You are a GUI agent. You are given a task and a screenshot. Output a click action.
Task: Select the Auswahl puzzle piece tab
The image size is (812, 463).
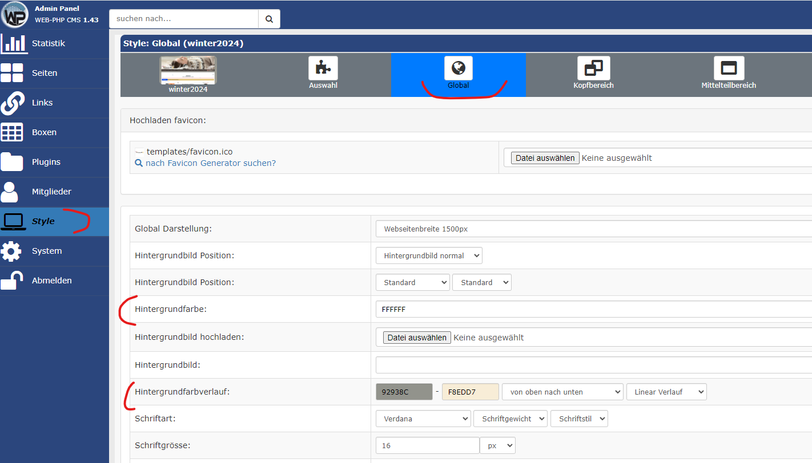(x=323, y=69)
